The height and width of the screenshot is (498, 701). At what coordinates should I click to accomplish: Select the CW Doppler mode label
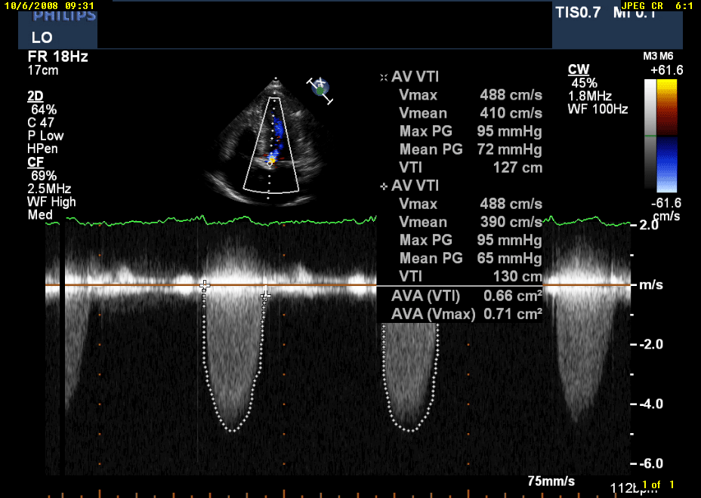pos(579,70)
